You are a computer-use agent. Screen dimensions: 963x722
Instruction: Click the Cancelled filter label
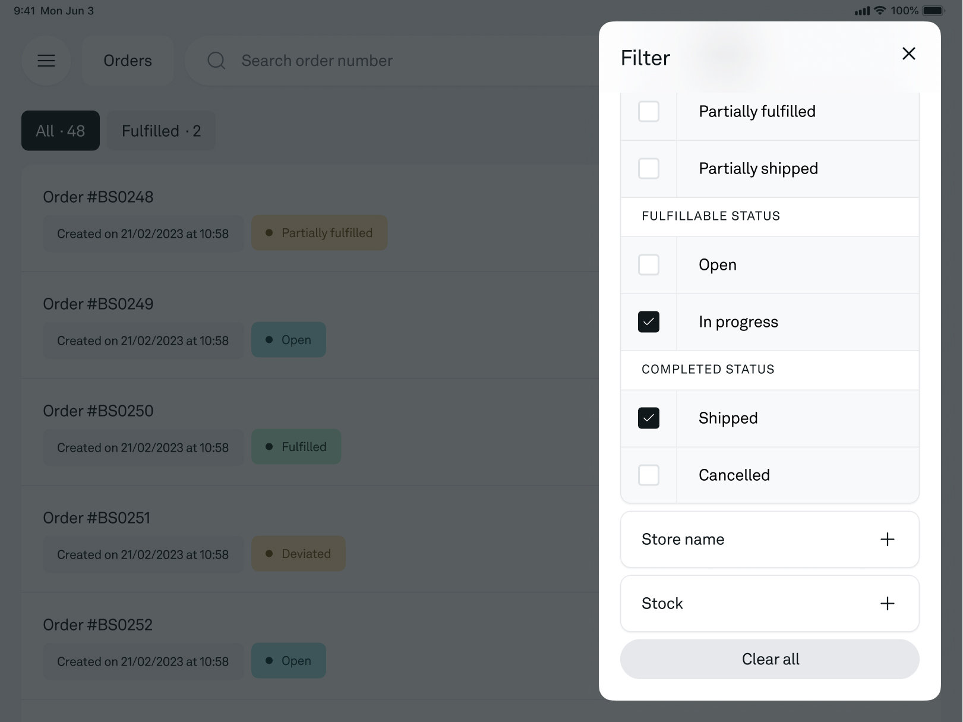734,475
